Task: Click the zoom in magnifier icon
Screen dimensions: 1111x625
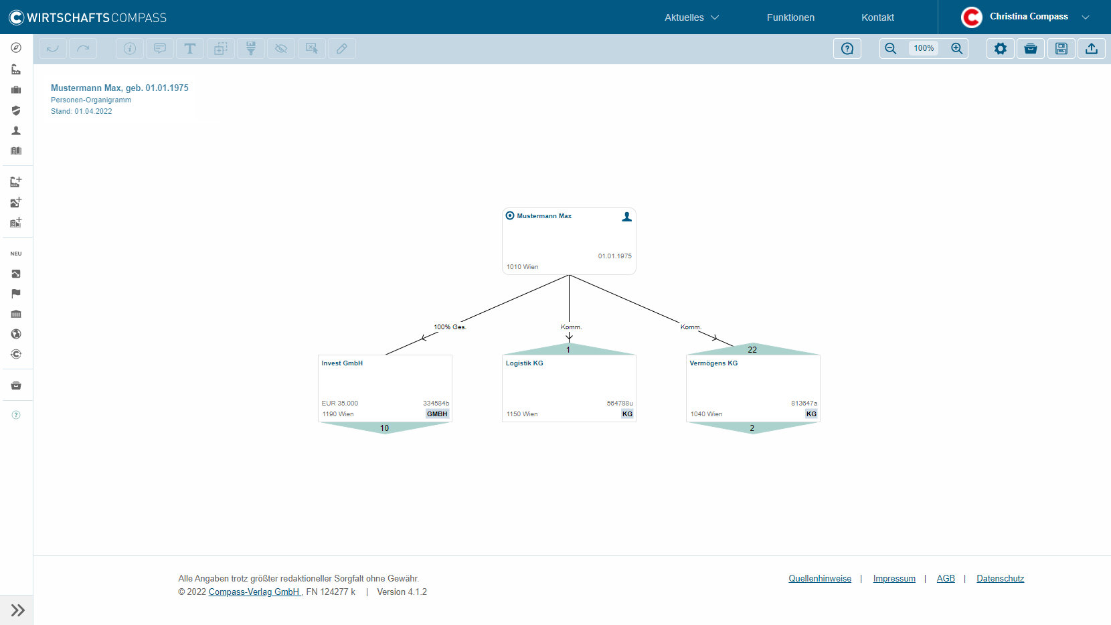Action: [x=957, y=48]
